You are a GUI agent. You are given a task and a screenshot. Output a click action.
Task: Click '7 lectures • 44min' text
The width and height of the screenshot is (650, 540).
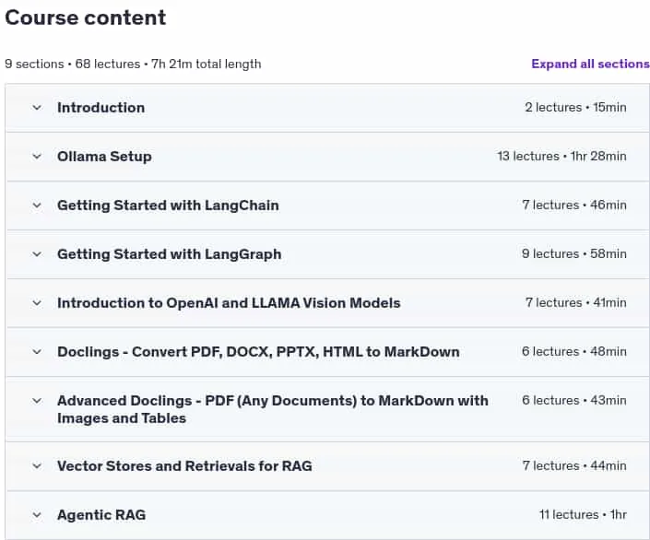(574, 466)
